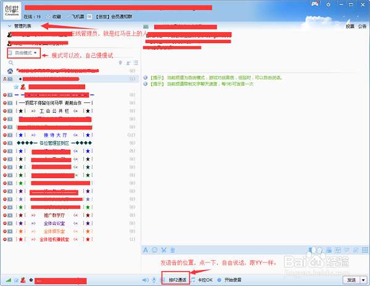Click the game controller icon in title bar
Image resolution: width=370 pixels, height=286 pixels.
315,4
